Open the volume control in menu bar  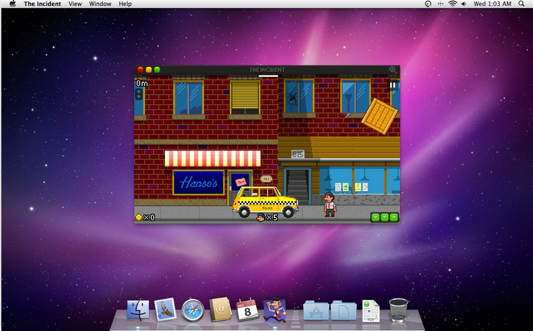[x=464, y=4]
